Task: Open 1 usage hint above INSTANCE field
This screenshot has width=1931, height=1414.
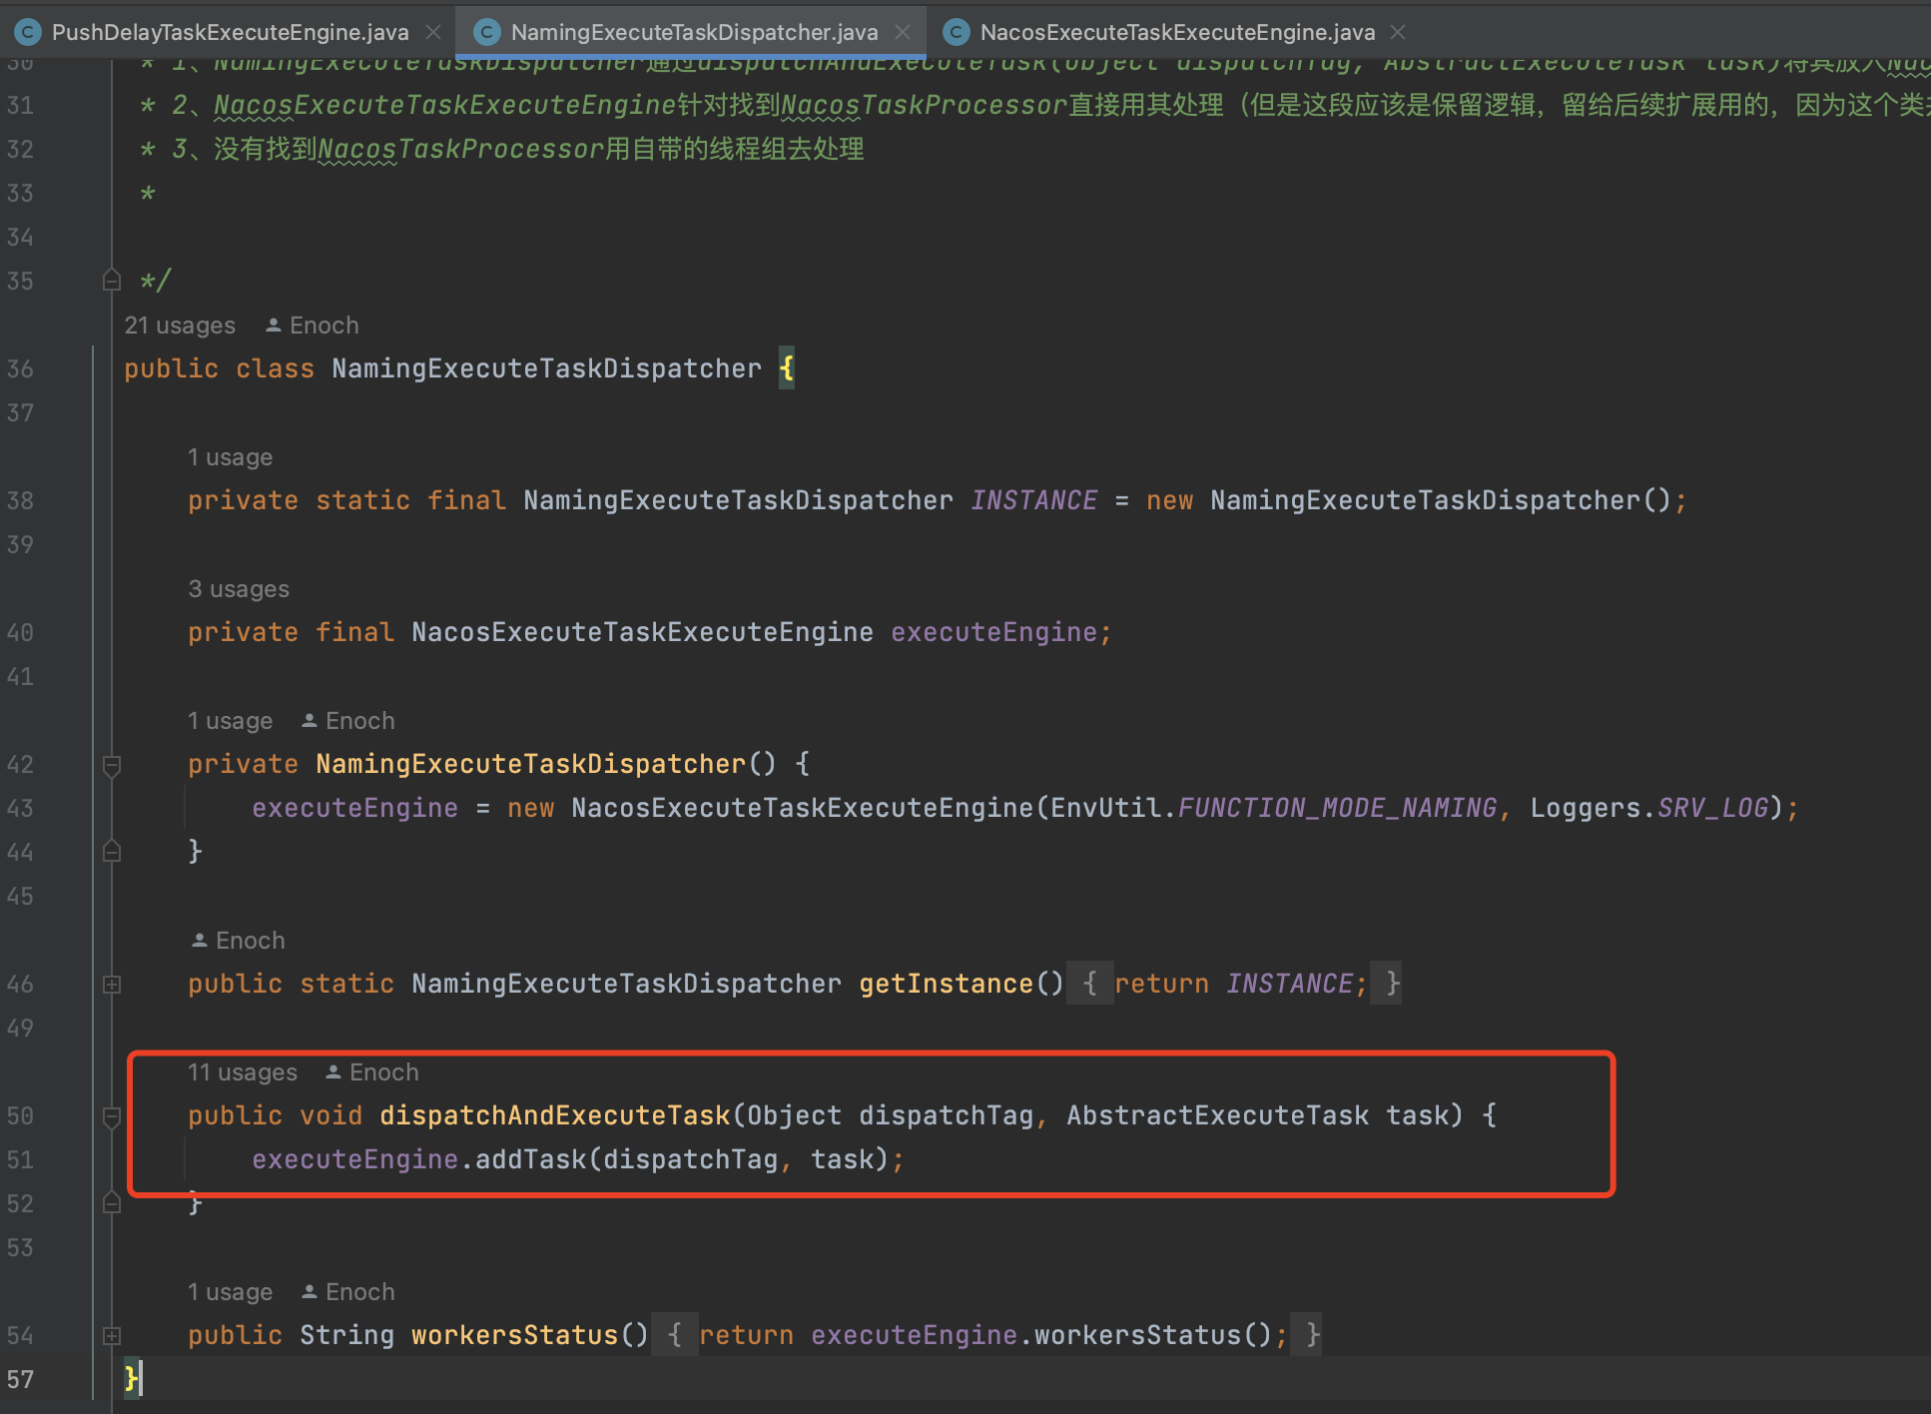Action: point(230,457)
